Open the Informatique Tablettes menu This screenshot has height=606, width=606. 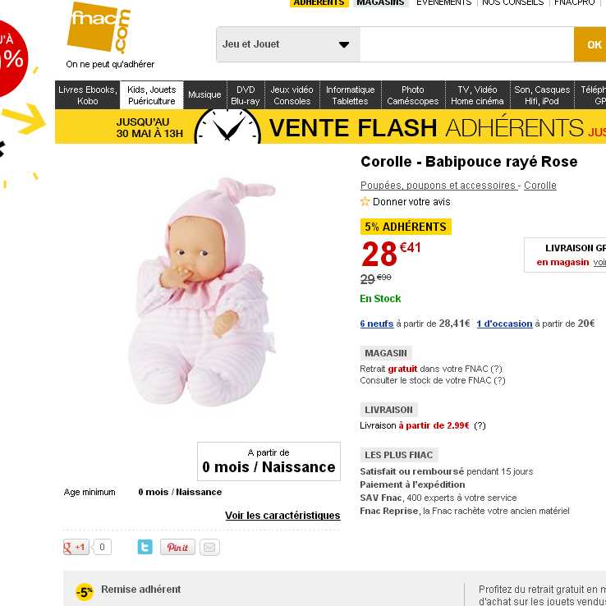click(x=350, y=95)
